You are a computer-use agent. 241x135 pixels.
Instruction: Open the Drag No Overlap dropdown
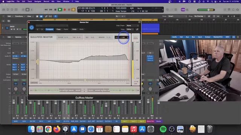200,16
